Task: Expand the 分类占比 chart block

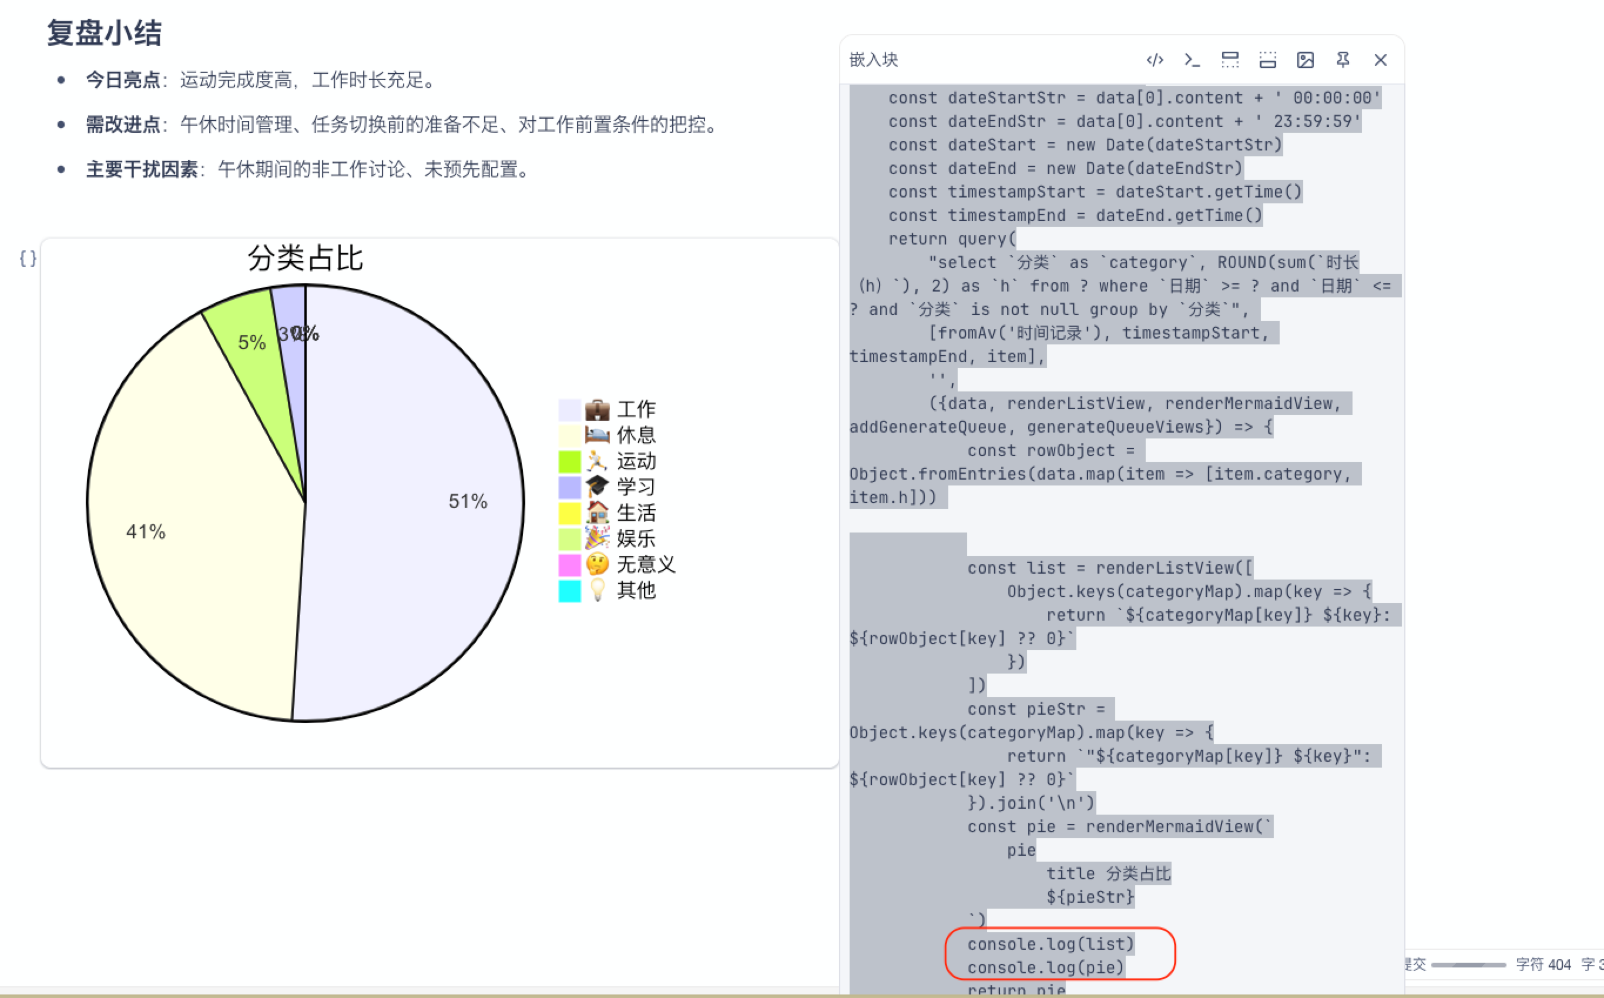Action: click(306, 259)
